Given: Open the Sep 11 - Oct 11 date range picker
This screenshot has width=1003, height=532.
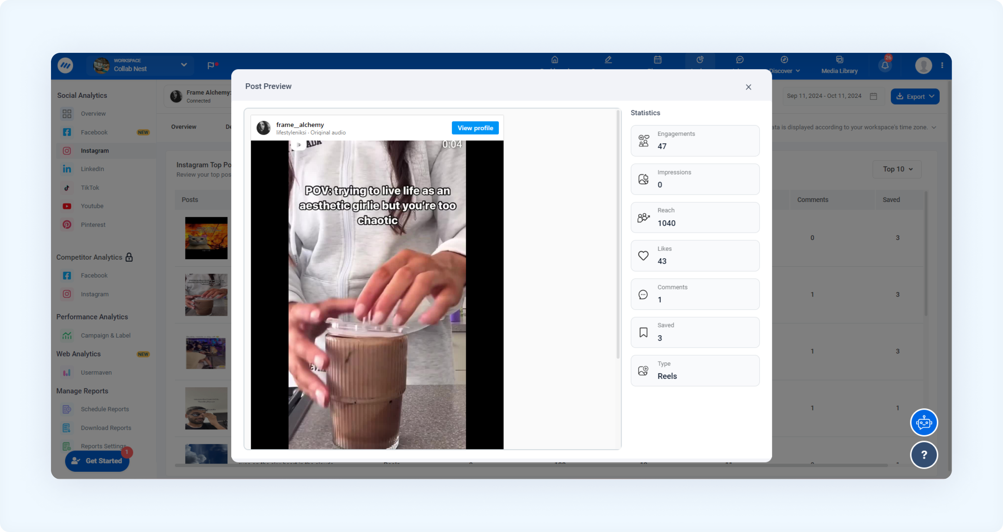Looking at the screenshot, I should pyautogui.click(x=832, y=96).
